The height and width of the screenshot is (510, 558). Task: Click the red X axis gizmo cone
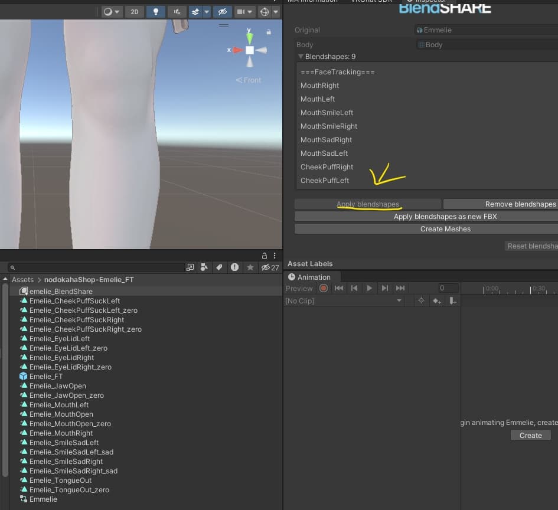[238, 50]
